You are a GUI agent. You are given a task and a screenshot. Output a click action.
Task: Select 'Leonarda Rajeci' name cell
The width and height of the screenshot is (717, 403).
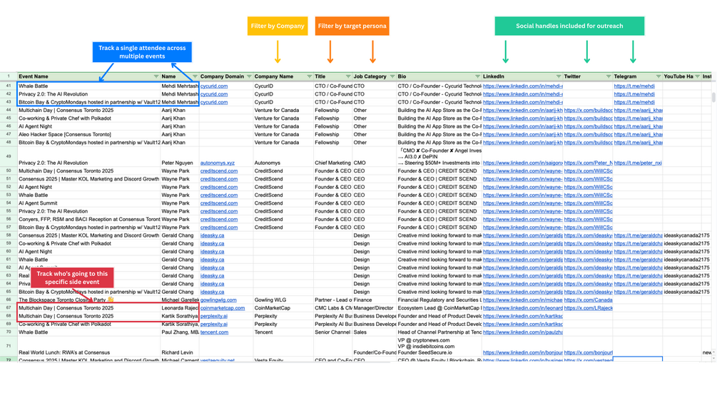pyautogui.click(x=179, y=308)
